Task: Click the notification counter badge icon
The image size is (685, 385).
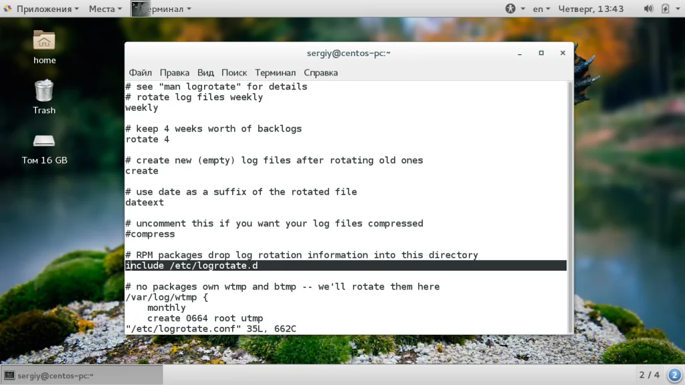Action: pos(674,375)
